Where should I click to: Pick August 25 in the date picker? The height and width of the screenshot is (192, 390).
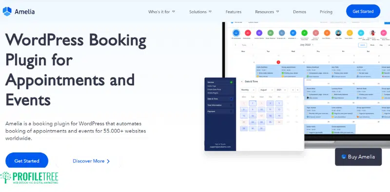point(270,122)
